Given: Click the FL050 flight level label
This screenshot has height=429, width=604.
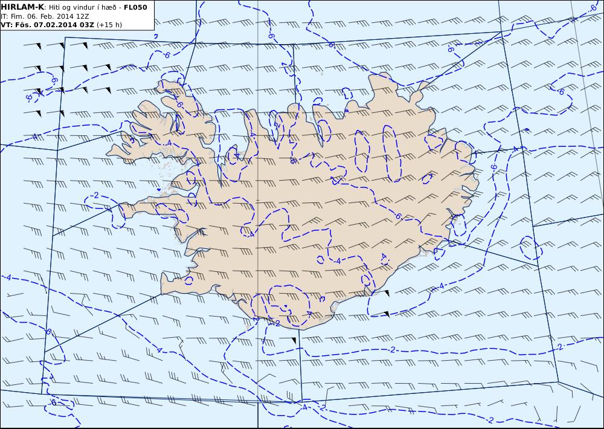Looking at the screenshot, I should (135, 7).
